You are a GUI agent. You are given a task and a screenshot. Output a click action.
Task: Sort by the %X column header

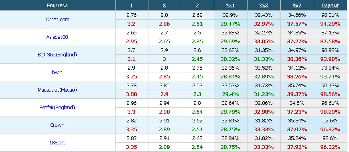tap(264, 5)
